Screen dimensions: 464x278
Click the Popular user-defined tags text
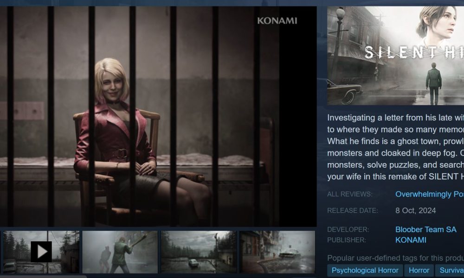(396, 258)
